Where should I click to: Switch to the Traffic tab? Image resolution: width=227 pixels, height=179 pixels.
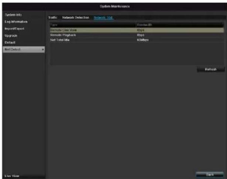click(x=53, y=18)
